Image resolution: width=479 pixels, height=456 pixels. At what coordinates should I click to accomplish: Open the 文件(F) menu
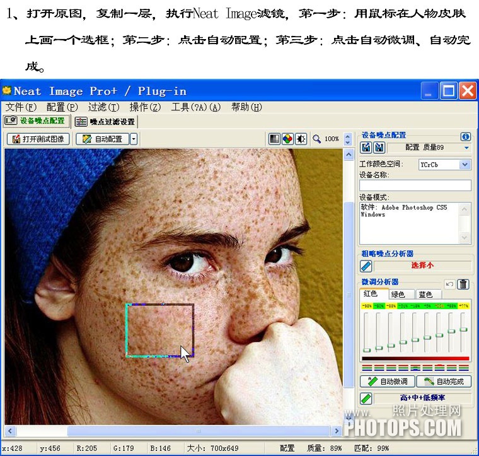point(21,107)
